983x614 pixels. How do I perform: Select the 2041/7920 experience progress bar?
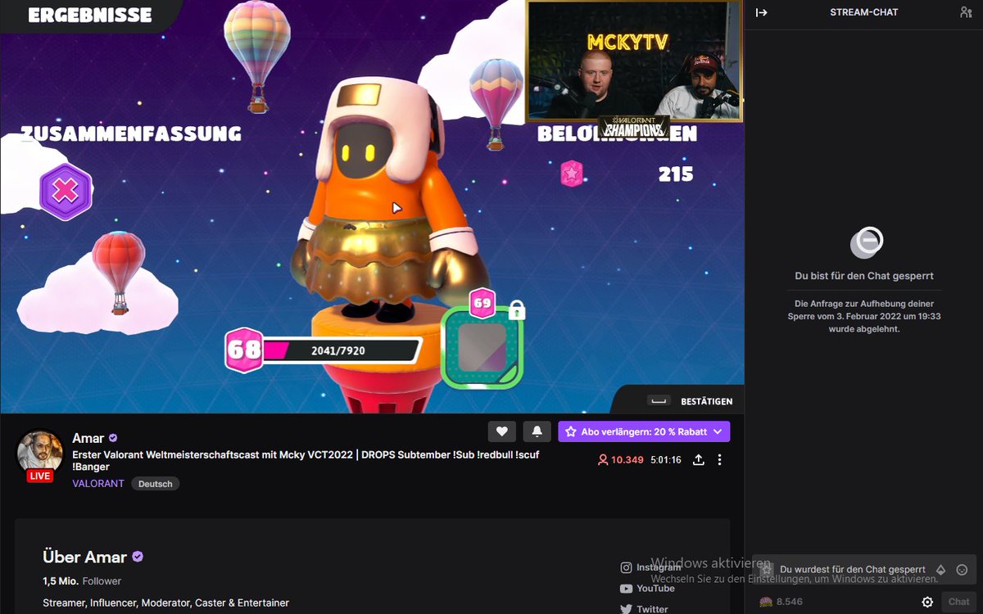coord(339,350)
